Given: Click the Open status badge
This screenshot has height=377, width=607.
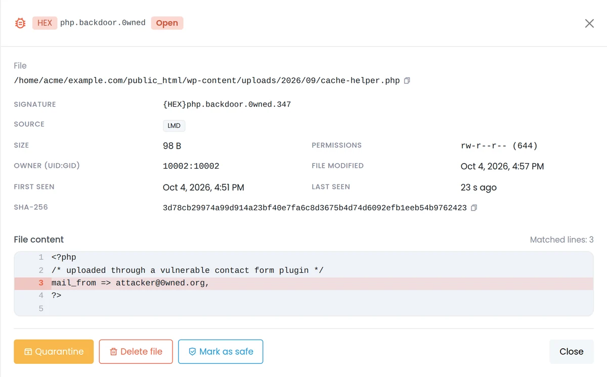Looking at the screenshot, I should [x=167, y=23].
